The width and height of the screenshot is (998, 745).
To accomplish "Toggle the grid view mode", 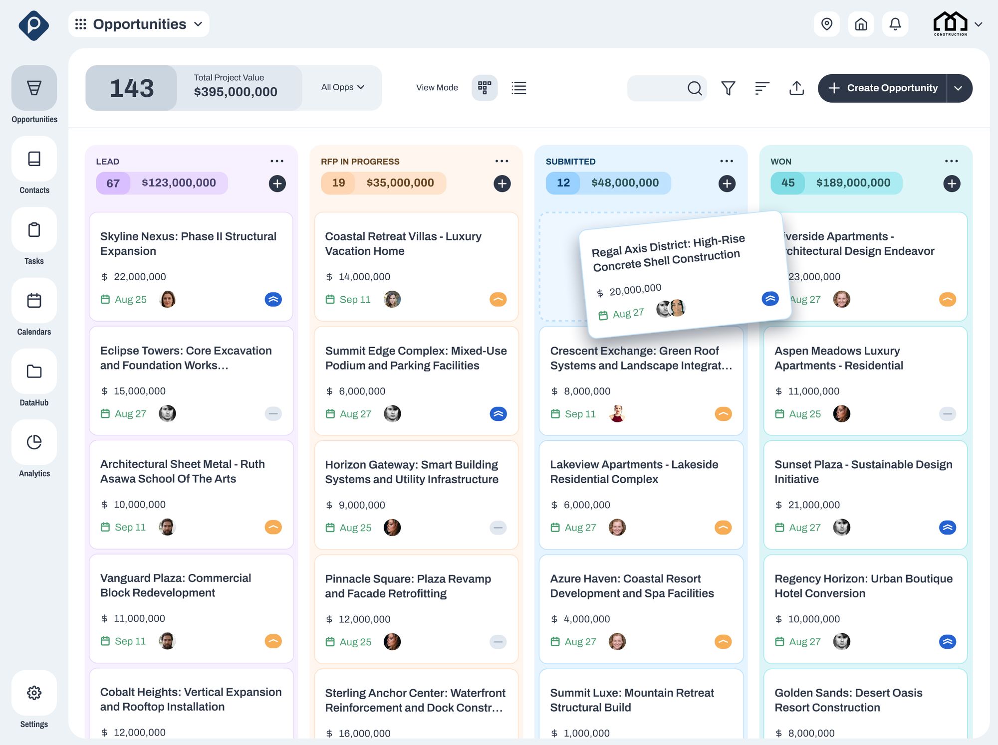I will click(x=484, y=88).
